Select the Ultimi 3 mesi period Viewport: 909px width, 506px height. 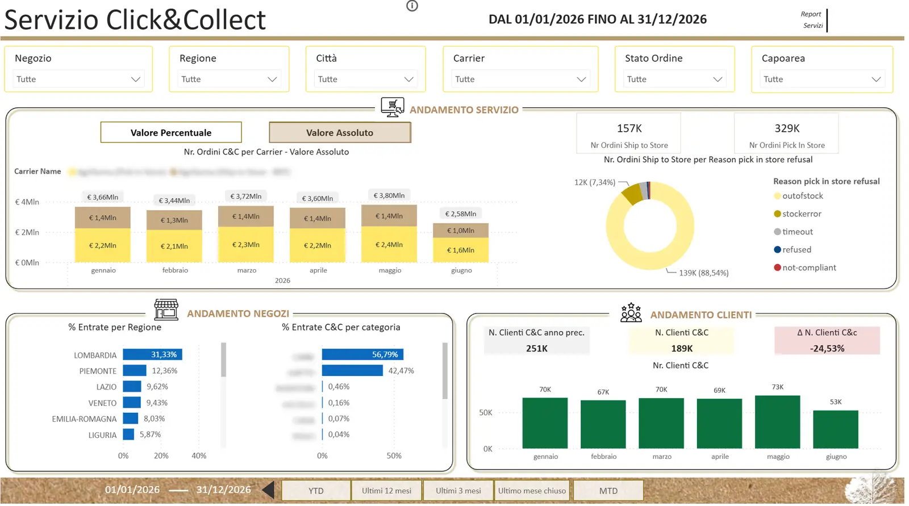tap(458, 491)
